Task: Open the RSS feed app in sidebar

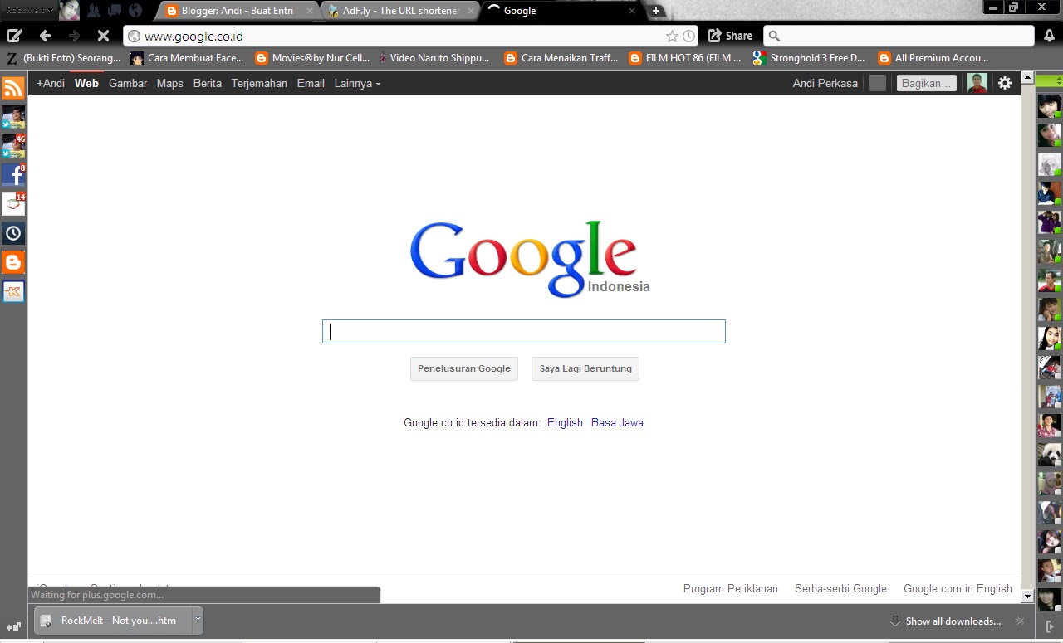Action: tap(13, 88)
